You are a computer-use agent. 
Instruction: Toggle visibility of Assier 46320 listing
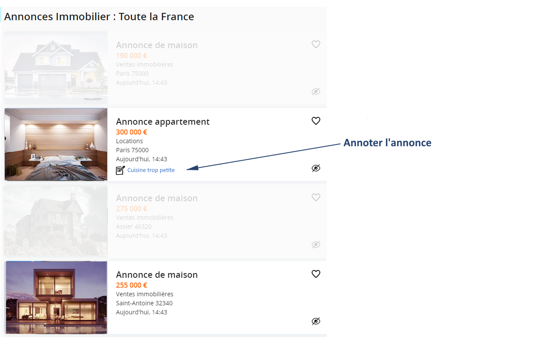coord(316,245)
